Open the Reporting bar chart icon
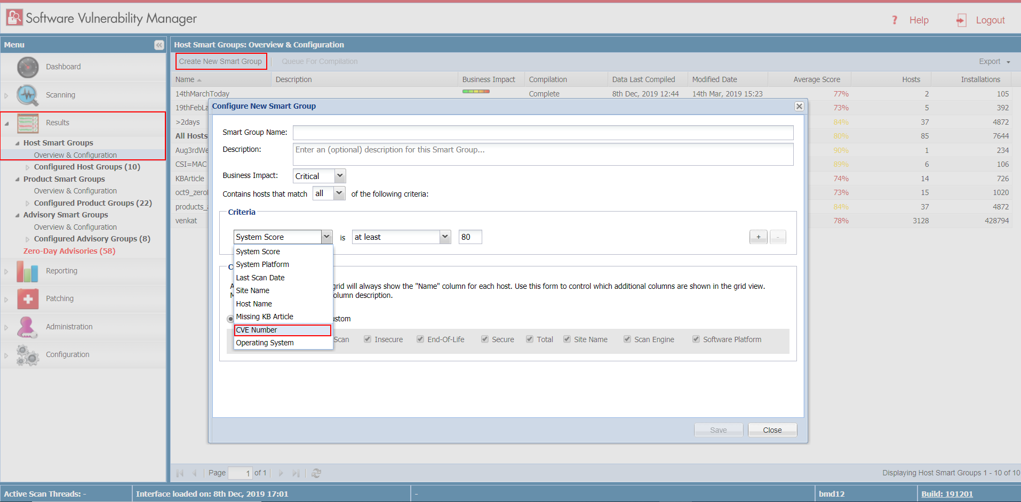 27,271
